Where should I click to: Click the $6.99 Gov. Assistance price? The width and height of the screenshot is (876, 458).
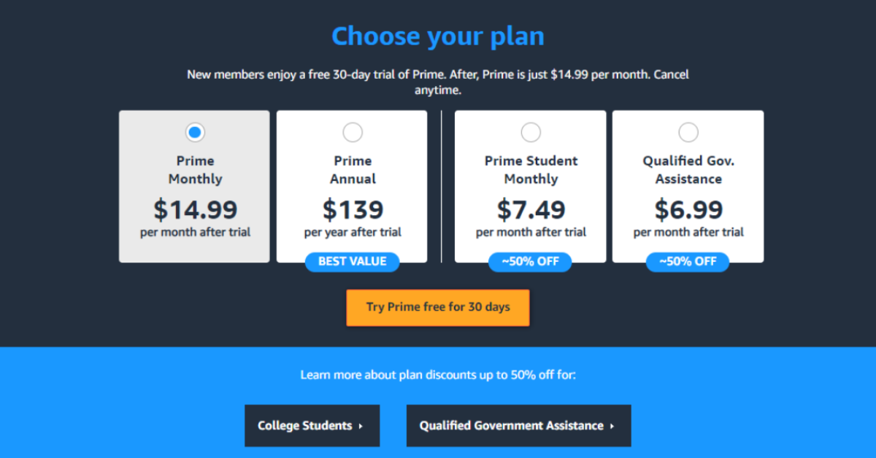click(x=688, y=210)
